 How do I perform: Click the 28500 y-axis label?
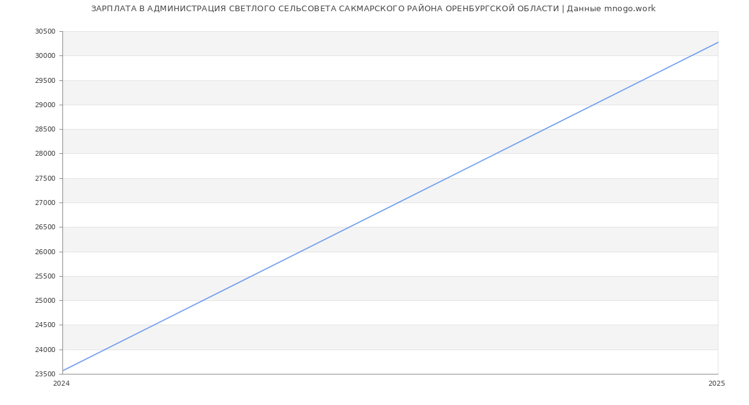point(45,130)
